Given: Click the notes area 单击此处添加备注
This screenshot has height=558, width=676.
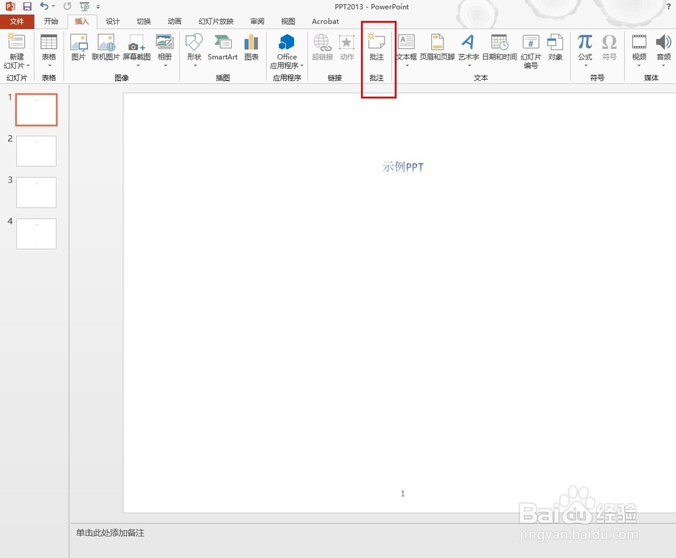Looking at the screenshot, I should 110,533.
